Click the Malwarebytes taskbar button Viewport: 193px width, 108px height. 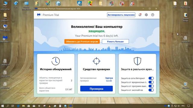tap(71, 106)
